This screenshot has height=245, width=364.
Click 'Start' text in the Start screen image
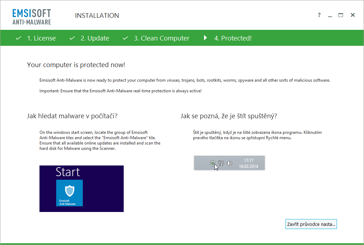pyautogui.click(x=68, y=172)
